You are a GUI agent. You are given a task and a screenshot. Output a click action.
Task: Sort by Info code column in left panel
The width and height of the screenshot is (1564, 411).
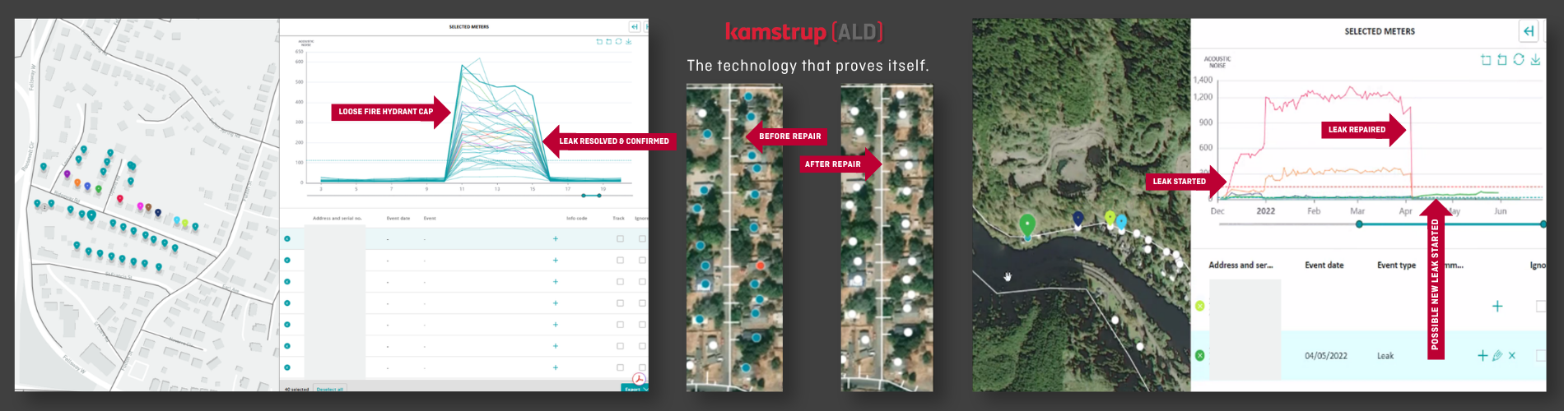point(577,218)
